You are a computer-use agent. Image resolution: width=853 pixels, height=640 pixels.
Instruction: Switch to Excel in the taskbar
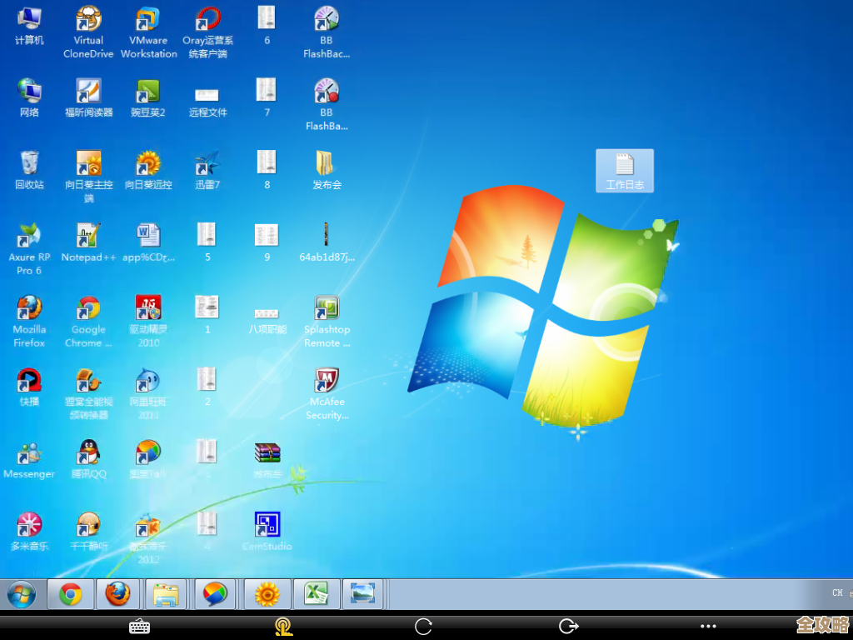tap(316, 594)
